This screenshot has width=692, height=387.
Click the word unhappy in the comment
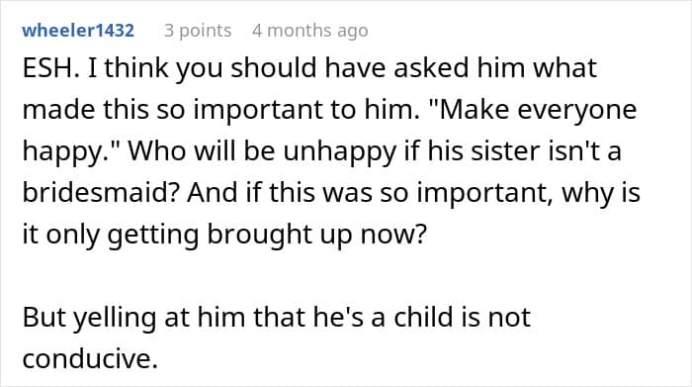(340, 151)
